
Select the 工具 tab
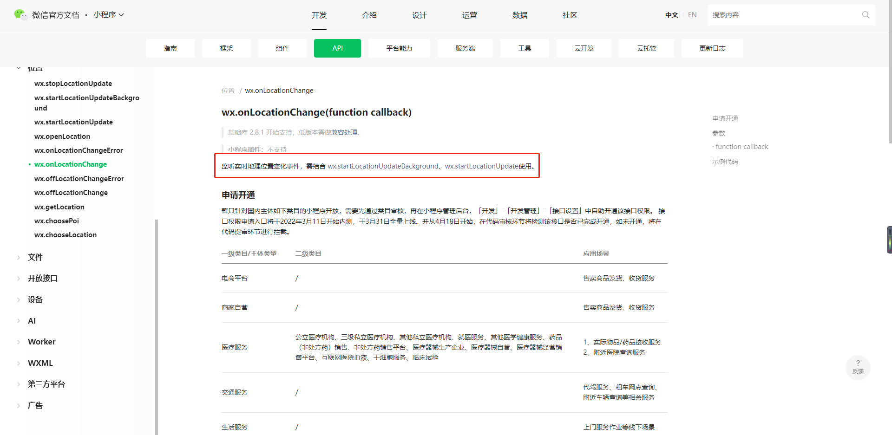pyautogui.click(x=525, y=48)
